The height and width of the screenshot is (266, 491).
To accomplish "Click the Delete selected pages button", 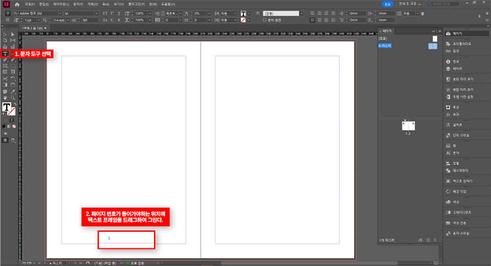I will (x=435, y=240).
